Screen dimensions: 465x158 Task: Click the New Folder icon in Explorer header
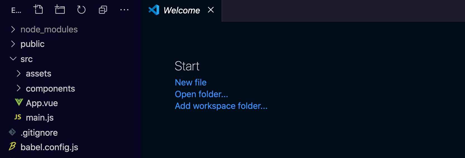[x=60, y=10]
